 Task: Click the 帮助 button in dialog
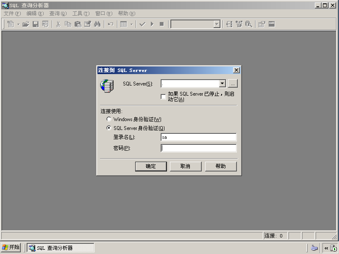point(221,166)
